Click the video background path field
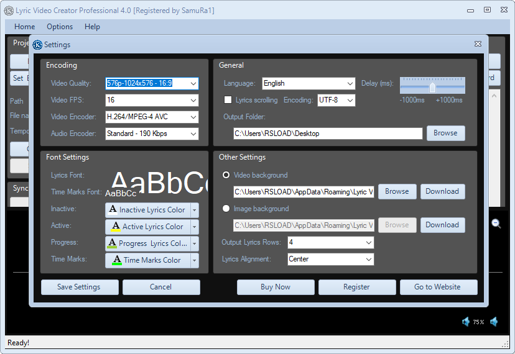515x354 pixels. (x=304, y=192)
